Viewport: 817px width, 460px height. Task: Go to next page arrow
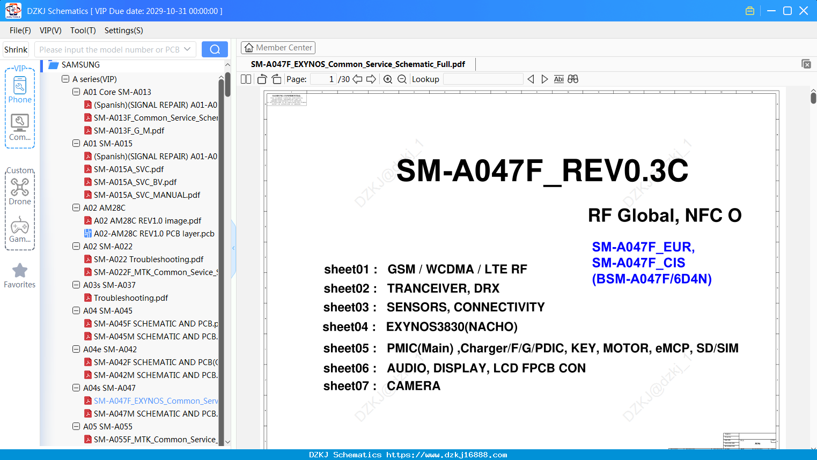click(x=371, y=79)
